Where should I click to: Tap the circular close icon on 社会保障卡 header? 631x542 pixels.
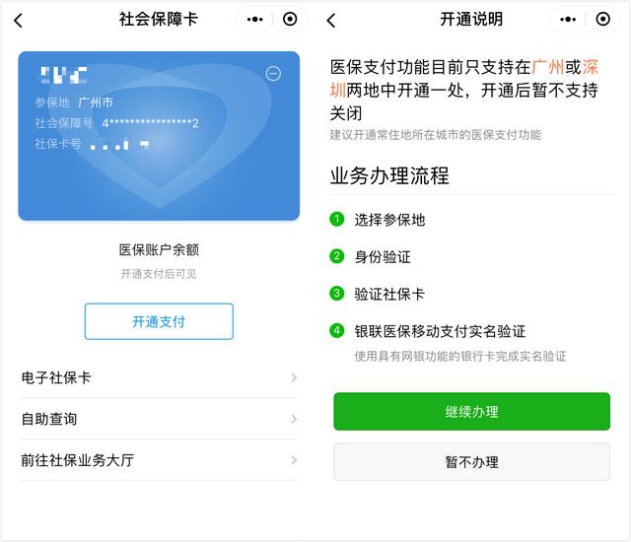(x=290, y=19)
